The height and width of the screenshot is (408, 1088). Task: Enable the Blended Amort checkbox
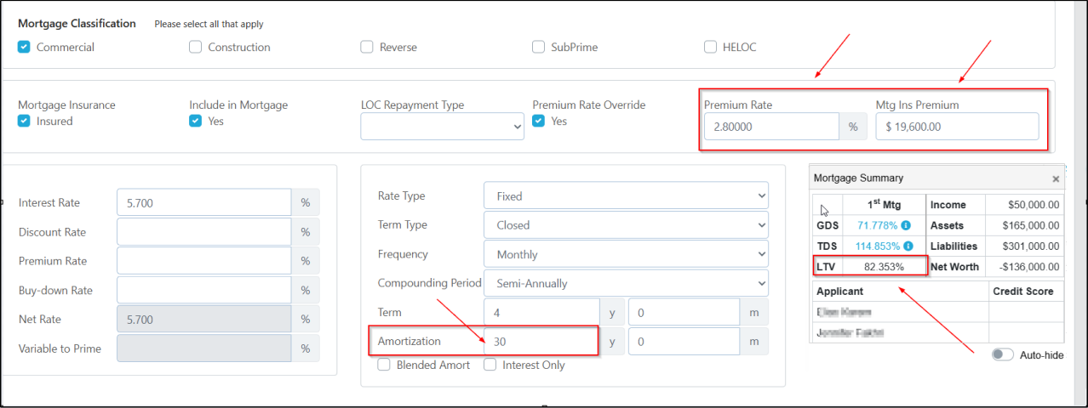384,365
